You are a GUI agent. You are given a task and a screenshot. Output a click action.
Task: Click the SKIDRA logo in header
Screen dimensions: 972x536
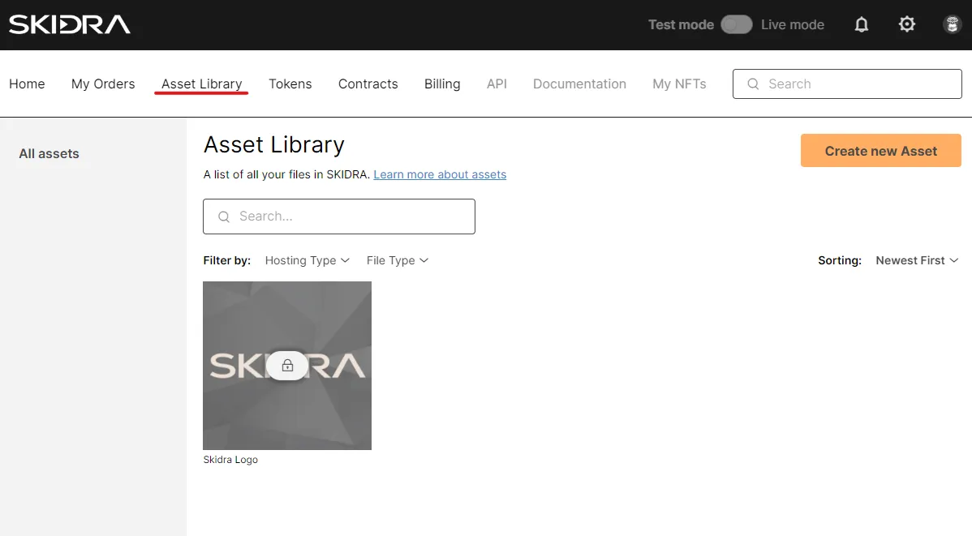[70, 24]
